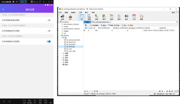
Task: Open the 事件 event toolbar icon
Action: [104, 17]
